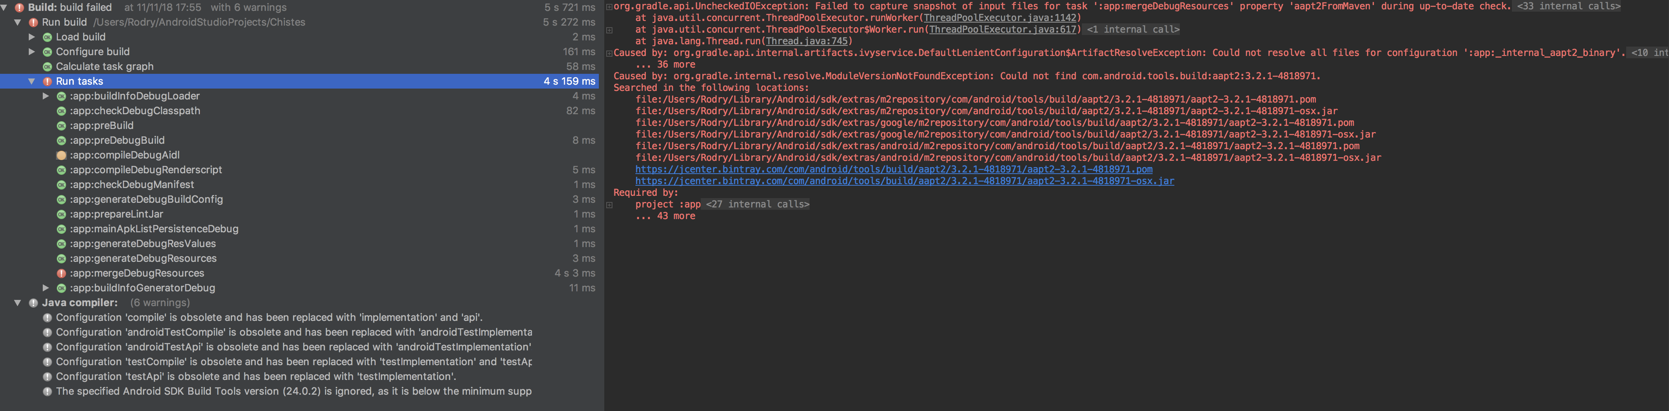The width and height of the screenshot is (1669, 411).
Task: Click the OK icon beside :app:generateDebugResources
Action: (x=61, y=258)
